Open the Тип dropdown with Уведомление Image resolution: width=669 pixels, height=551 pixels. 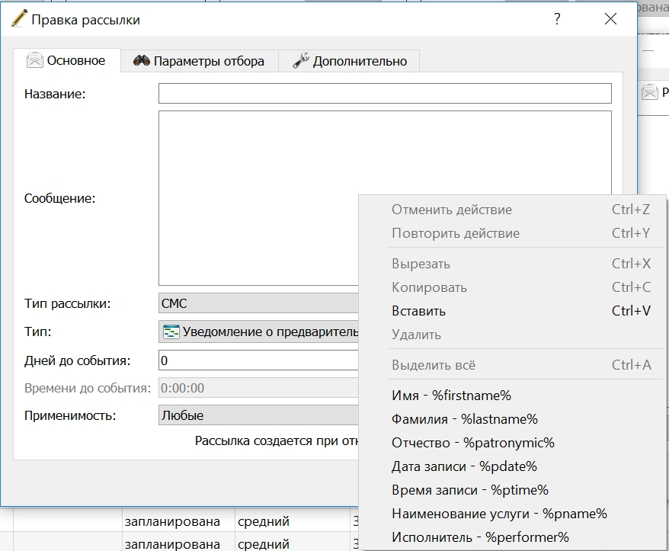click(258, 332)
